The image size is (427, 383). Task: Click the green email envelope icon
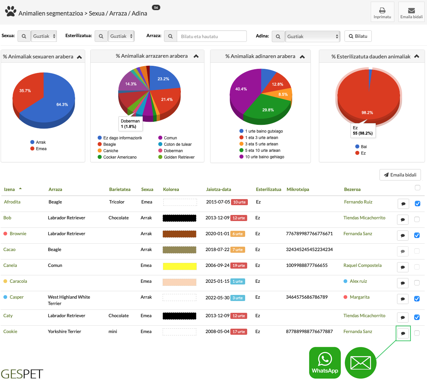pyautogui.click(x=360, y=363)
